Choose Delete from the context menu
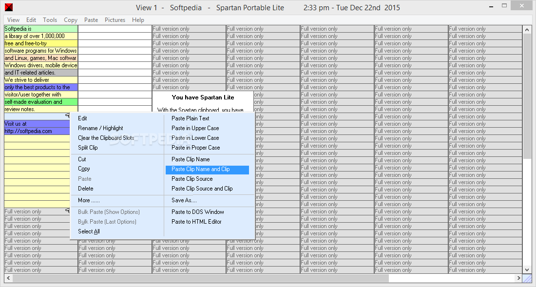Screen dimensions: 536x287 pyautogui.click(x=85, y=189)
